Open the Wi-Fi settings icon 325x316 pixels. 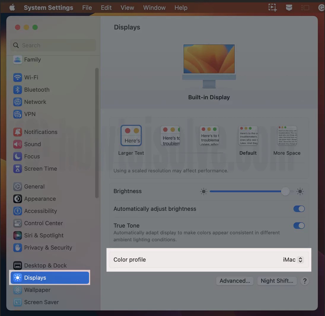(x=17, y=77)
